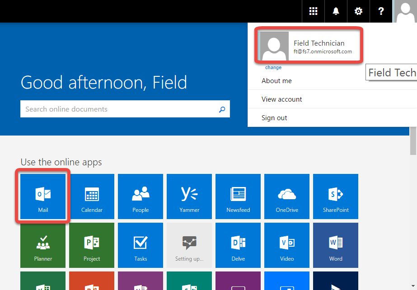
Task: Open the settings gear
Action: pyautogui.click(x=358, y=11)
